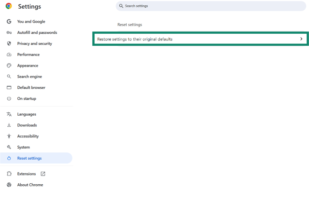Click the Autofill key icon

(x=9, y=33)
